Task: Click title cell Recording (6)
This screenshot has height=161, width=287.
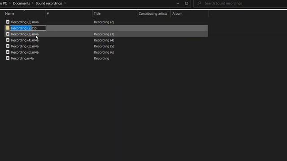Action: [x=104, y=52]
